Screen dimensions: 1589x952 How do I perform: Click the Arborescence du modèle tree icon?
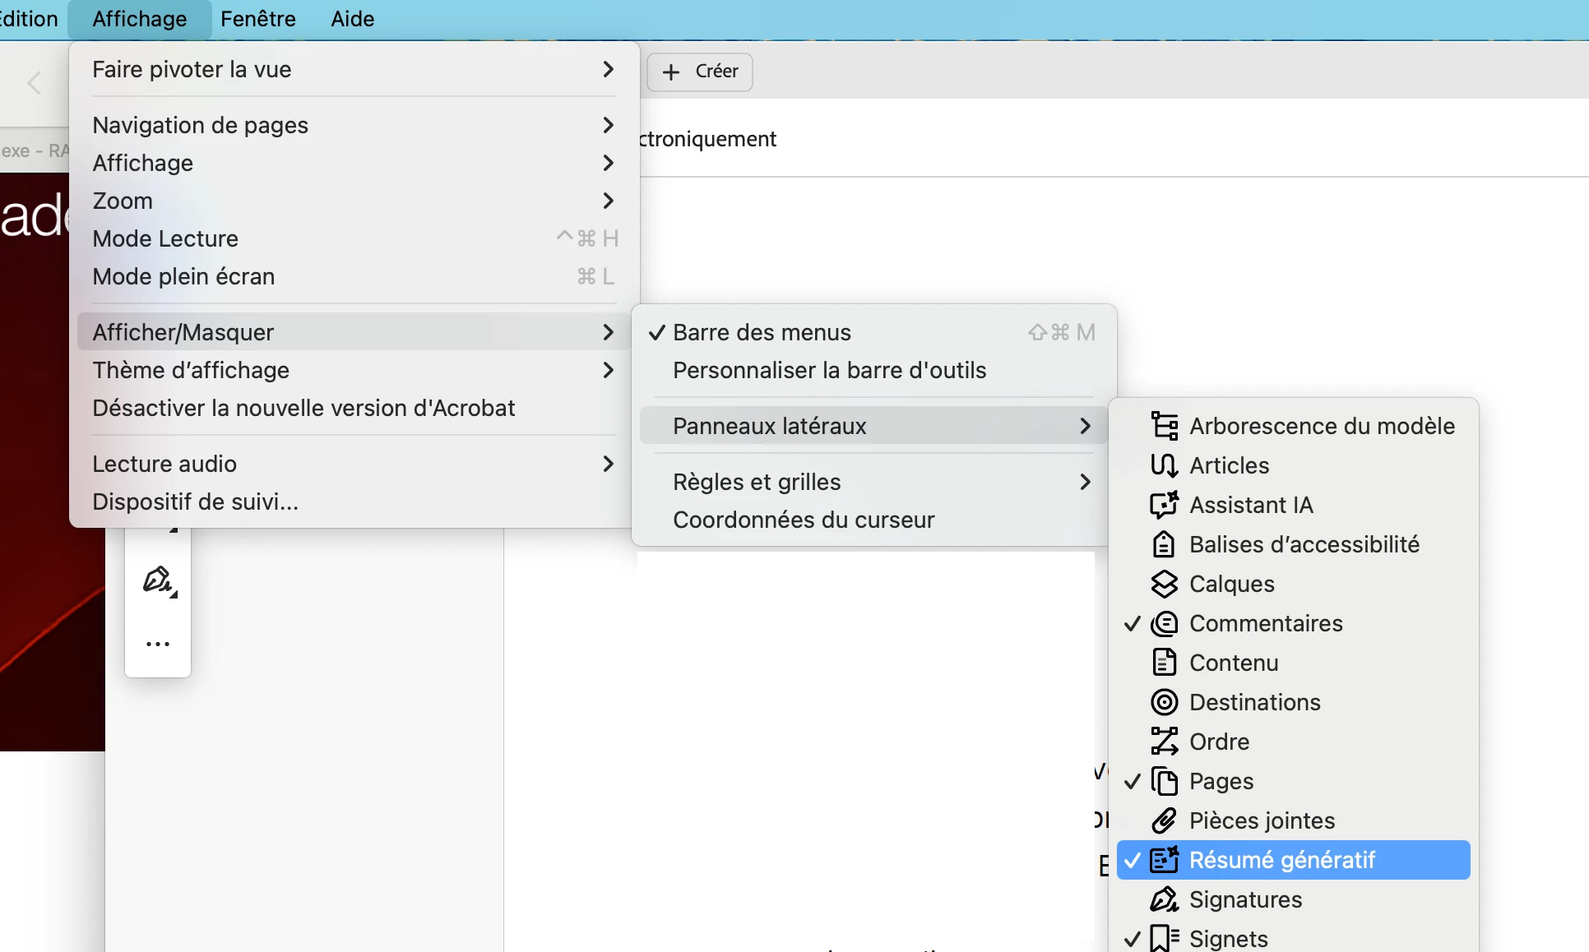[x=1164, y=426]
